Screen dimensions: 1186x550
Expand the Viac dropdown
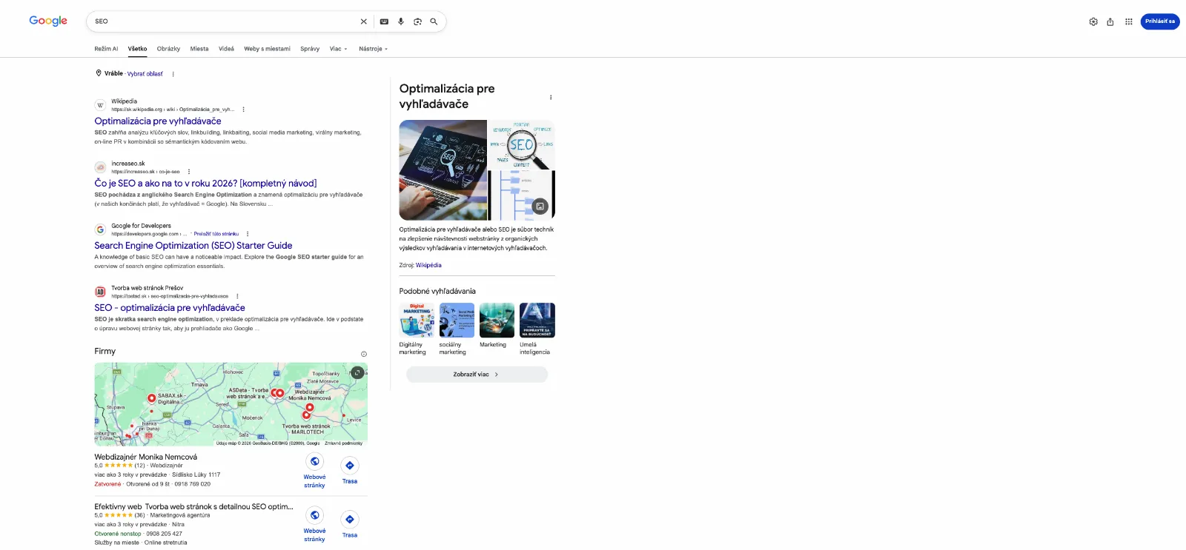[x=338, y=49]
